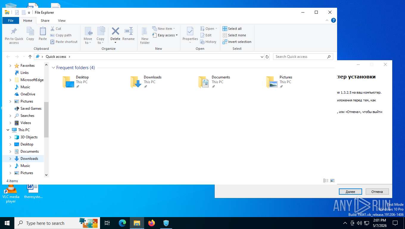Image resolution: width=405 pixels, height=229 pixels.
Task: Click the Task View taskbar icon
Action: pyautogui.click(x=107, y=223)
